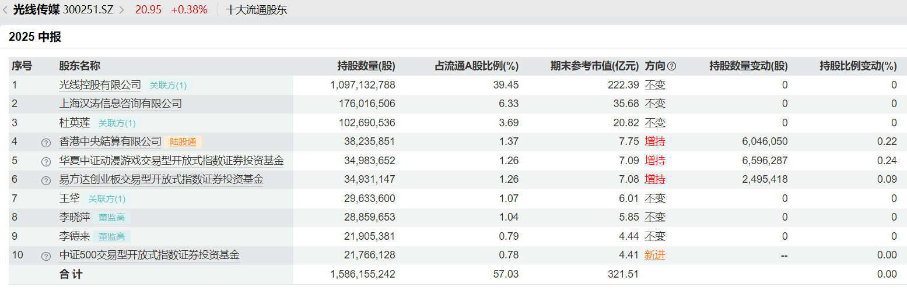Expand 关联方(1) tag beside 王牮
The height and width of the screenshot is (291, 907).
coord(107,199)
